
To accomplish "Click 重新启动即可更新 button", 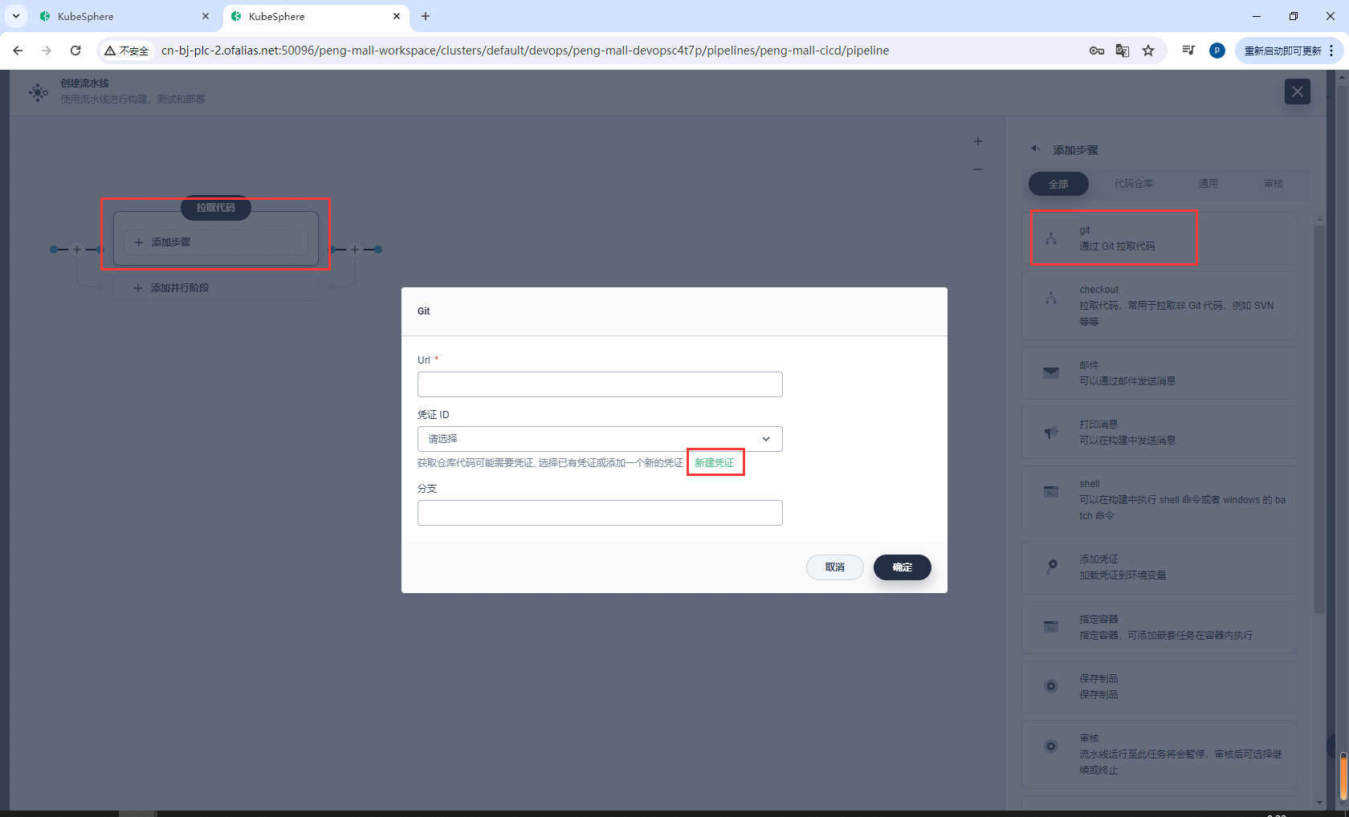I will click(1283, 51).
